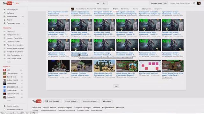Open the SUZUKI TAWER subscription
The image size is (204, 114).
[x=12, y=80]
